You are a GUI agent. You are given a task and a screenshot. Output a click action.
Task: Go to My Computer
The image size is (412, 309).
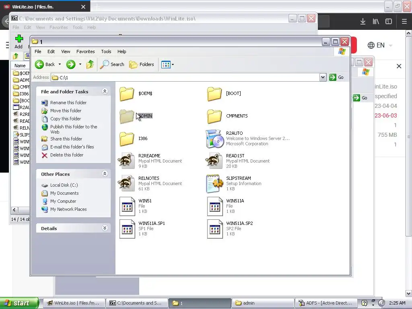point(63,201)
